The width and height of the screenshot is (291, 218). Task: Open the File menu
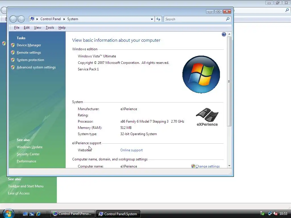17,28
